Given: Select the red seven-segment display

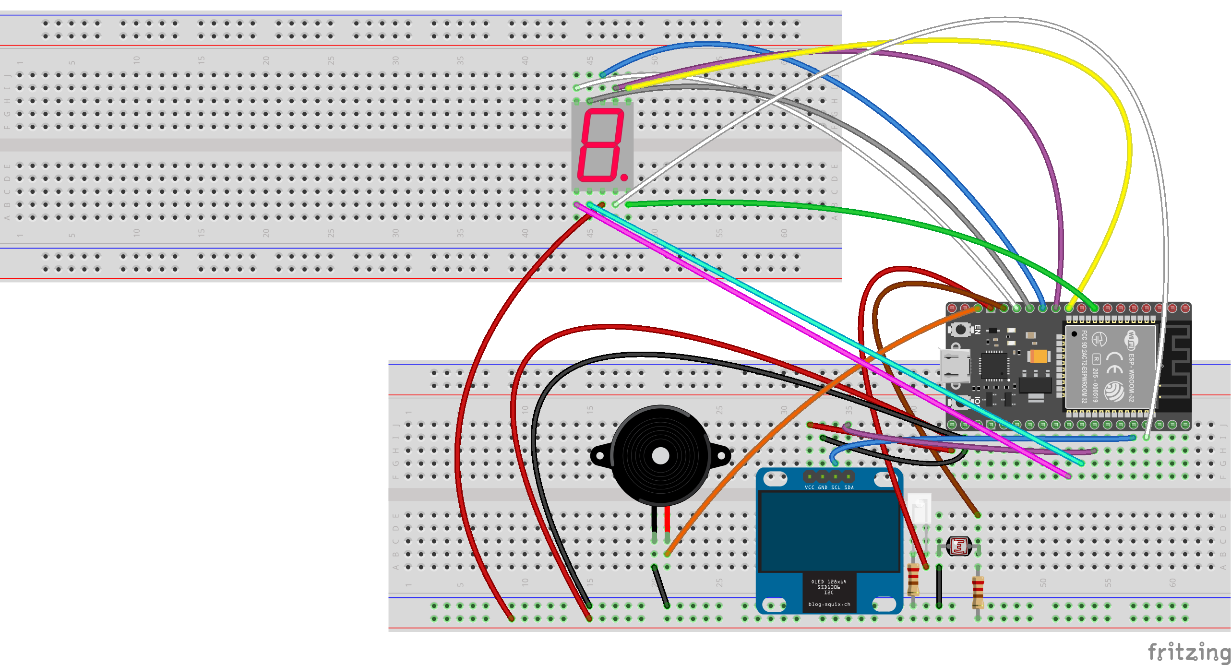Looking at the screenshot, I should pyautogui.click(x=602, y=145).
